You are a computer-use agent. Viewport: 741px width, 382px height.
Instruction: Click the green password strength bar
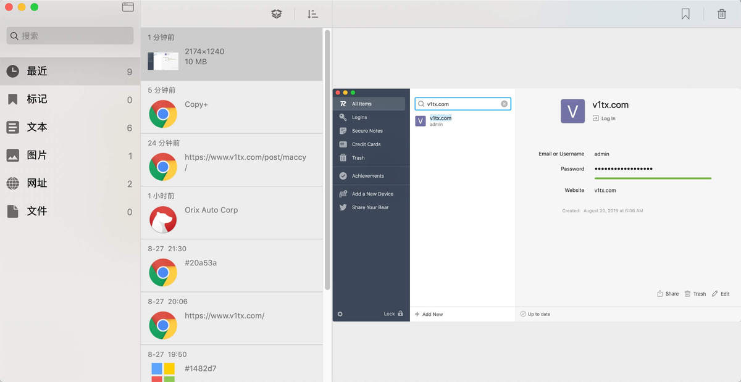point(653,178)
